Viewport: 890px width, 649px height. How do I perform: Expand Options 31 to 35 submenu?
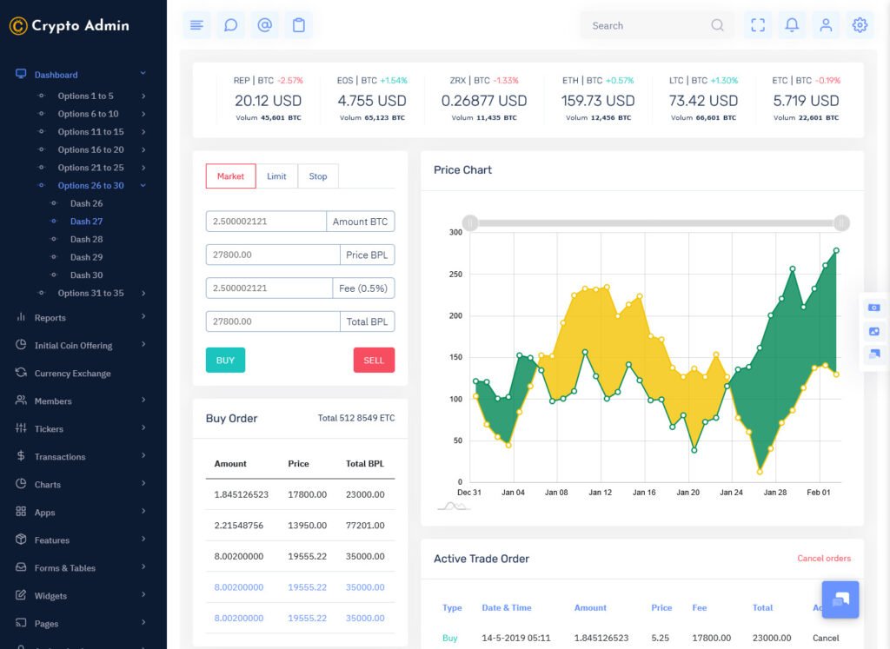click(x=90, y=294)
